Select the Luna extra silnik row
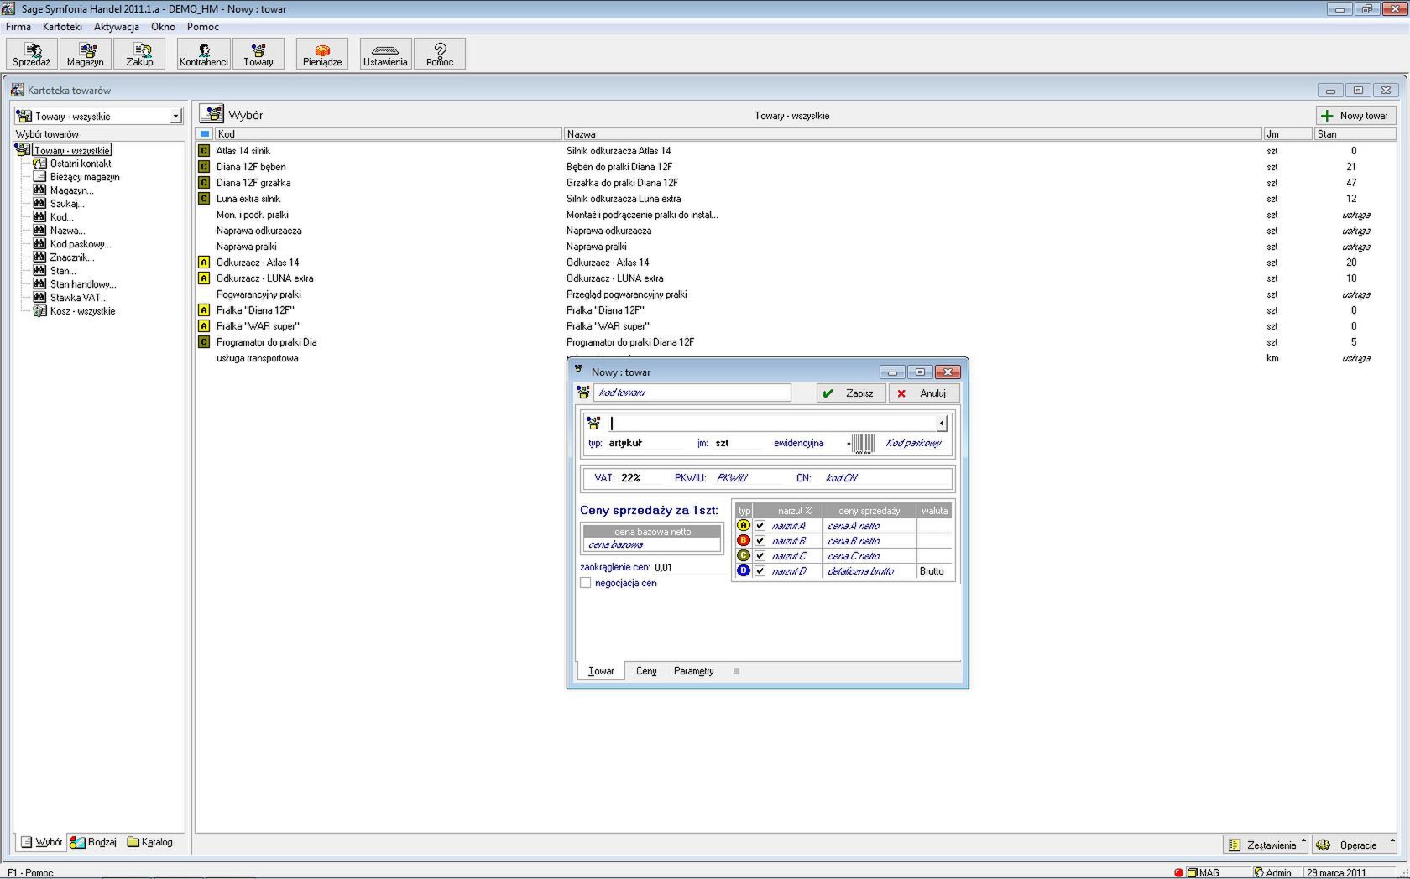The image size is (1410, 879). click(796, 199)
